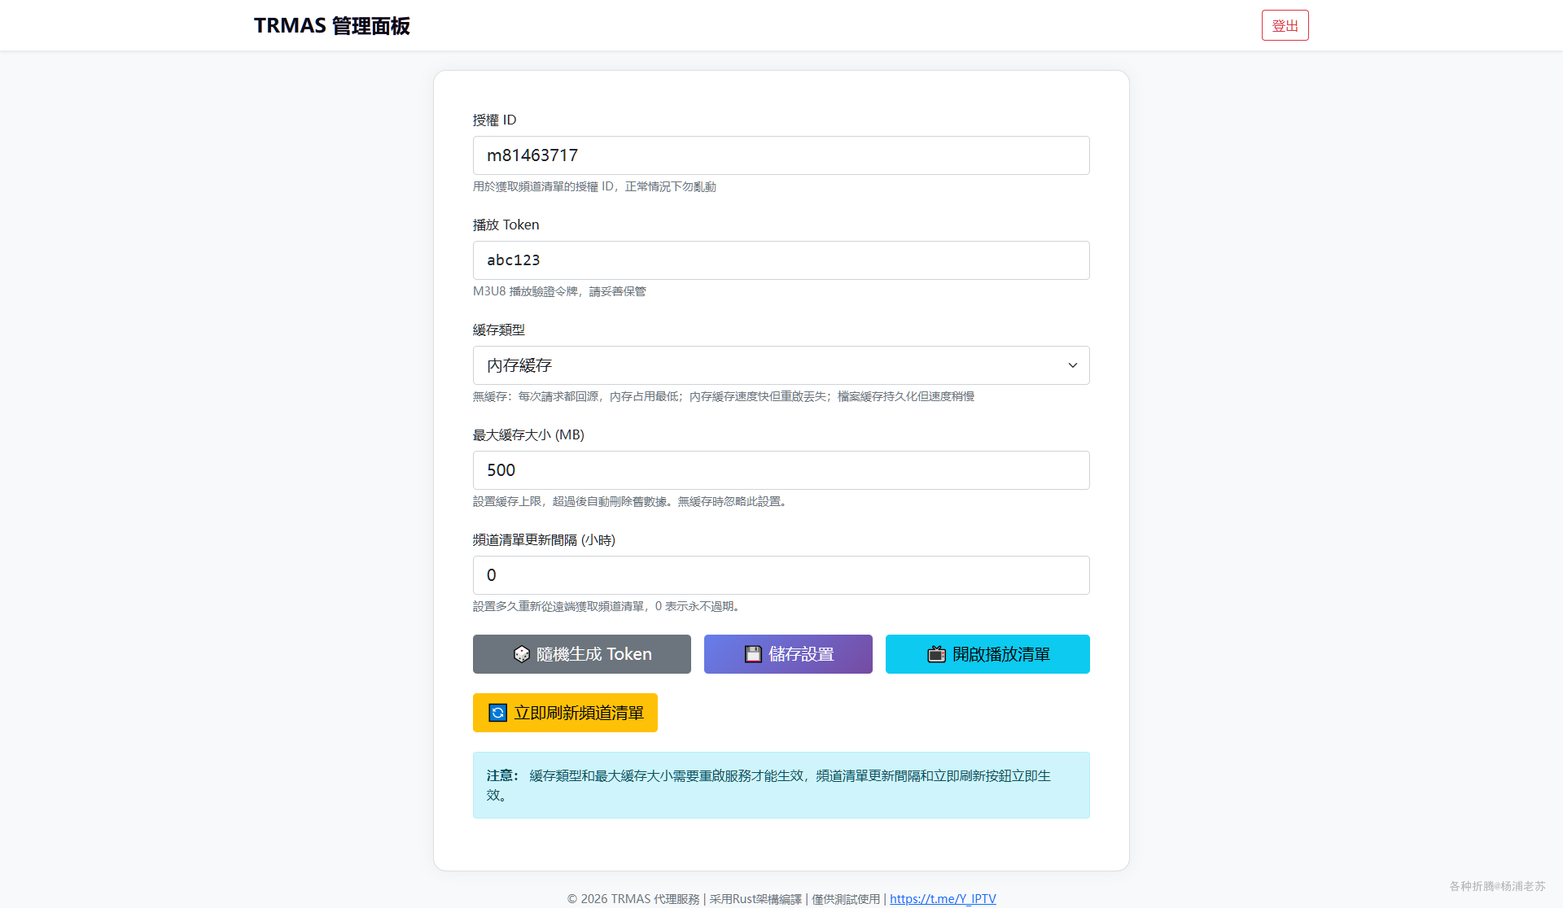This screenshot has width=1563, height=908.
Task: Open the https://t.me/Y_IPTV footer link
Action: [943, 898]
